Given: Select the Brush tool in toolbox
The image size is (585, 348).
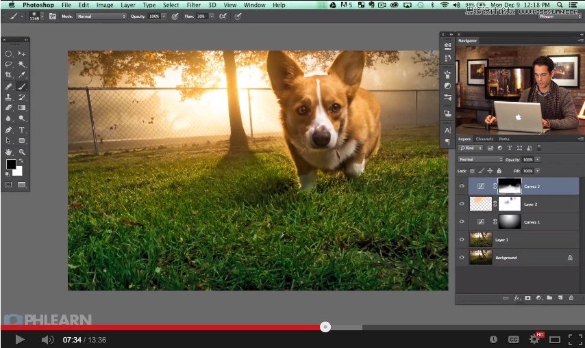Looking at the screenshot, I should (22, 86).
